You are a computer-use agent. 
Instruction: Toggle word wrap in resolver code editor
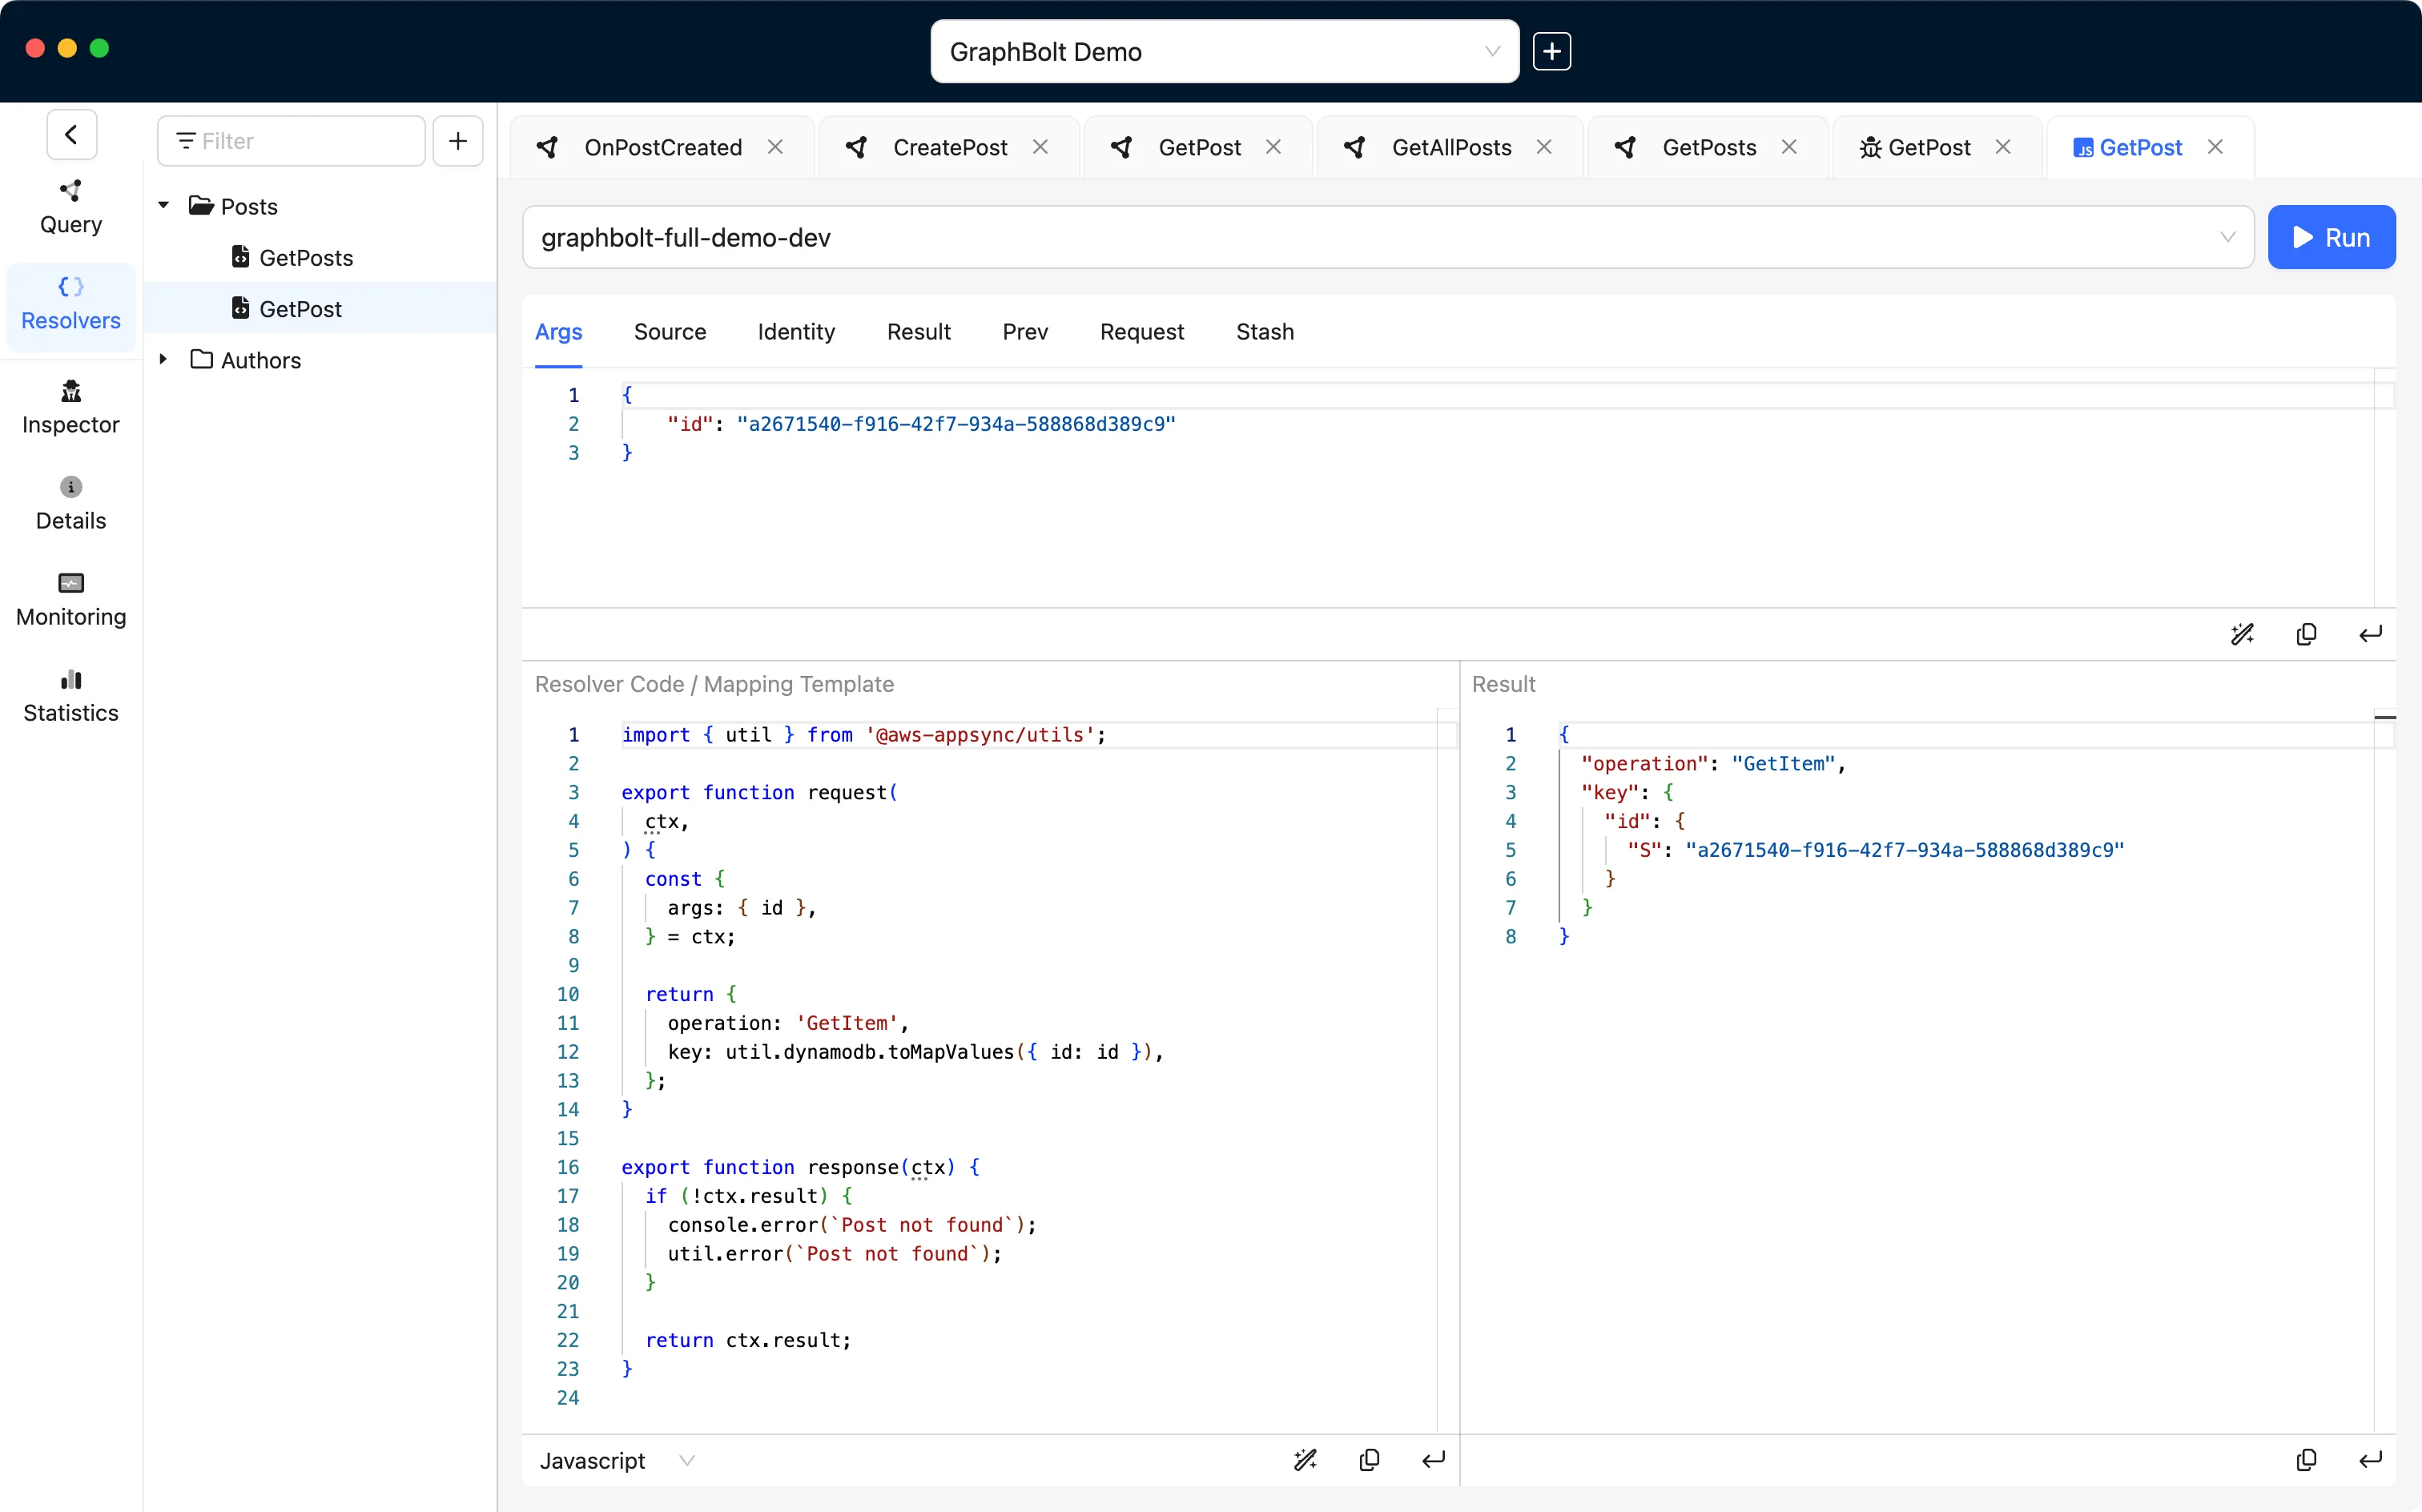[x=1433, y=1460]
